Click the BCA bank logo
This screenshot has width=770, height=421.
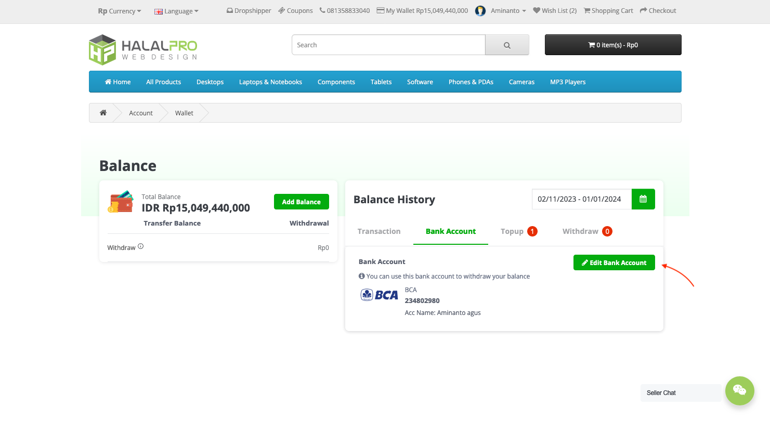pos(380,294)
